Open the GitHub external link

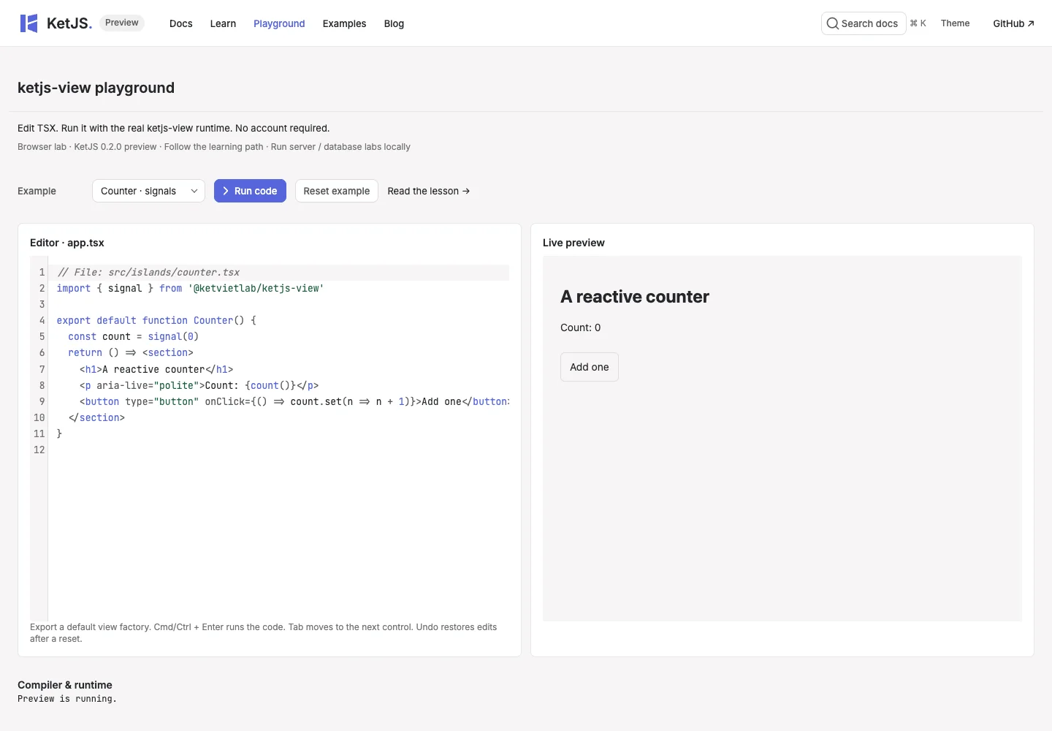point(1013,23)
